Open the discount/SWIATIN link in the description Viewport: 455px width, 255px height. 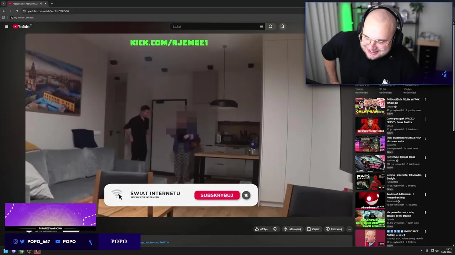click(155, 243)
